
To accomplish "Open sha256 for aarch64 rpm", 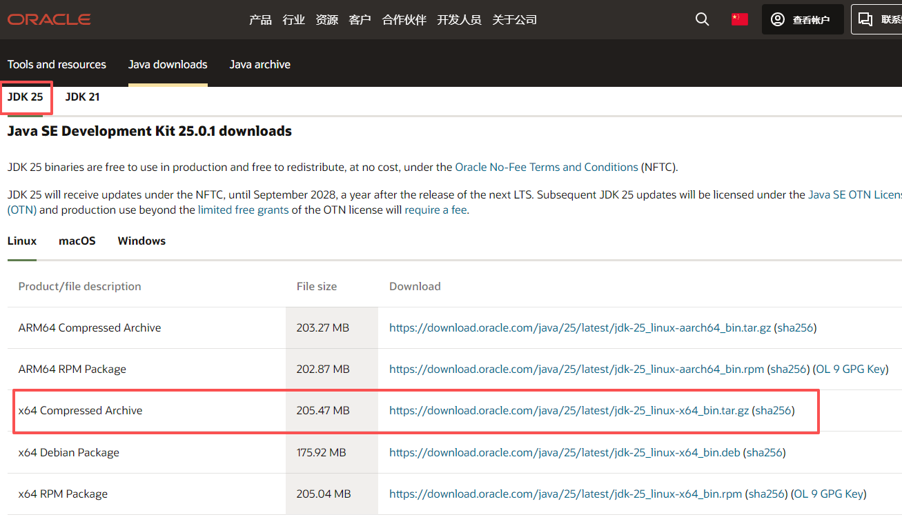I will [788, 369].
